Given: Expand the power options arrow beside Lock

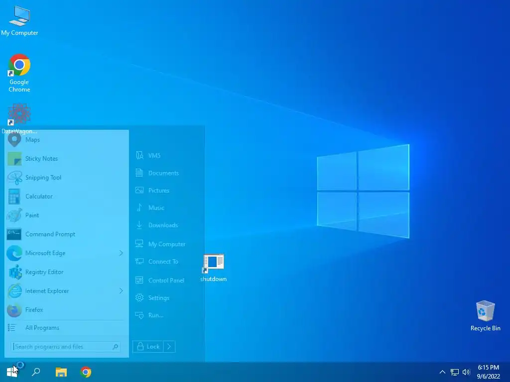Looking at the screenshot, I should (x=169, y=347).
